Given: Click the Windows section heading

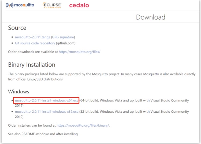Looking at the screenshot, I should pyautogui.click(x=19, y=92).
